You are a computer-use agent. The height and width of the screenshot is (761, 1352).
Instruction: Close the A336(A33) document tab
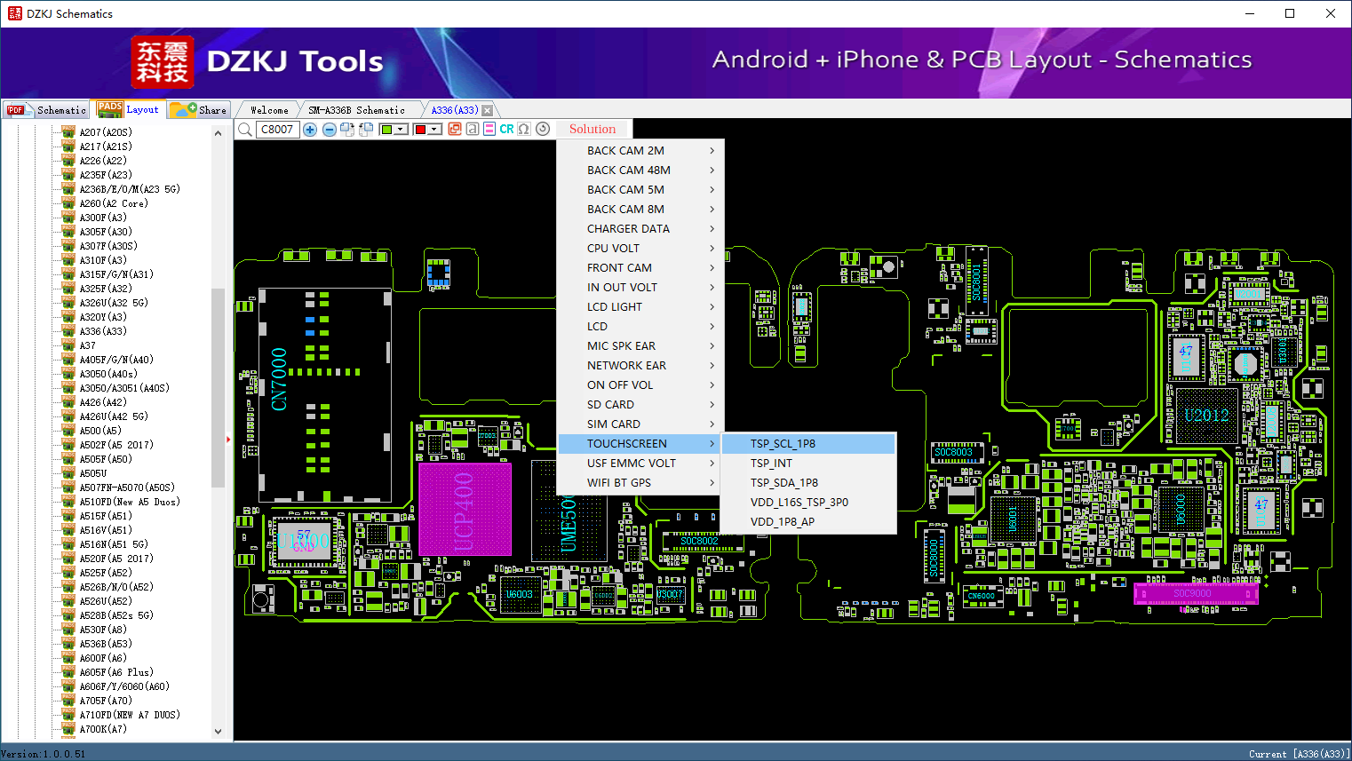(x=487, y=110)
